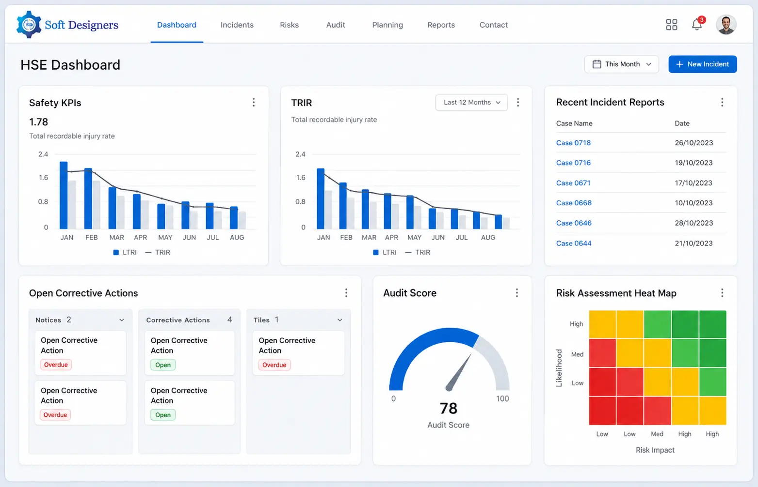Viewport: 758px width, 487px height.
Task: Click the top-left yellow heat map cell
Action: [x=602, y=324]
